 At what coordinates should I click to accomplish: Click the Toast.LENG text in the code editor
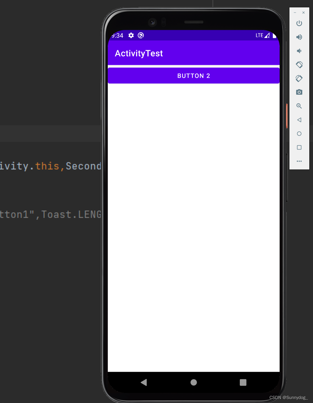point(71,215)
